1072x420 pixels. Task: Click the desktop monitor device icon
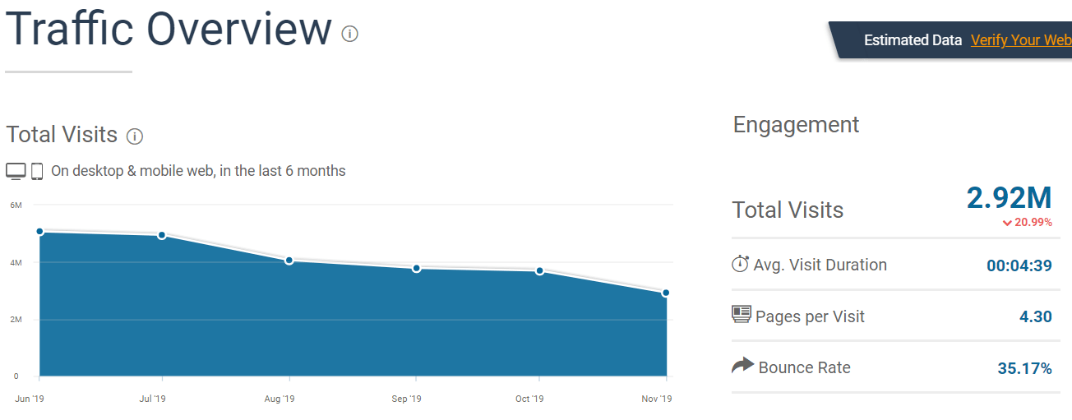pos(16,171)
